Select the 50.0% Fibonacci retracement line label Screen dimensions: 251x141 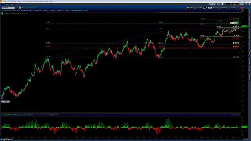(x=48, y=43)
